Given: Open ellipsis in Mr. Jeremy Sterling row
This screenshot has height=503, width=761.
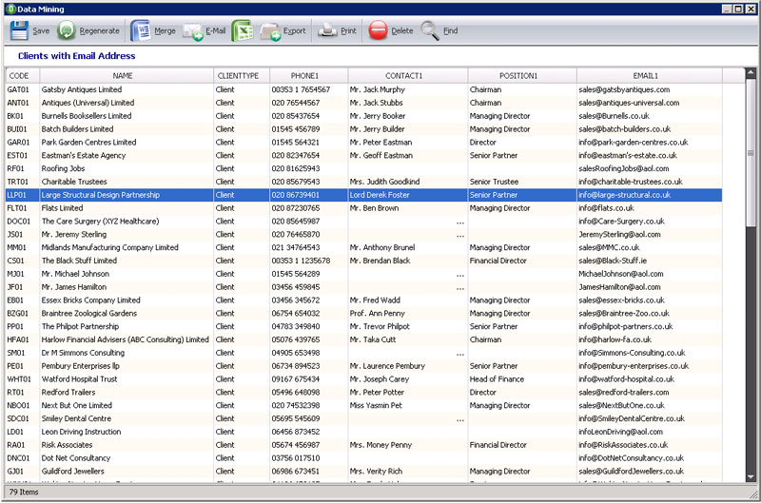Looking at the screenshot, I should (460, 236).
